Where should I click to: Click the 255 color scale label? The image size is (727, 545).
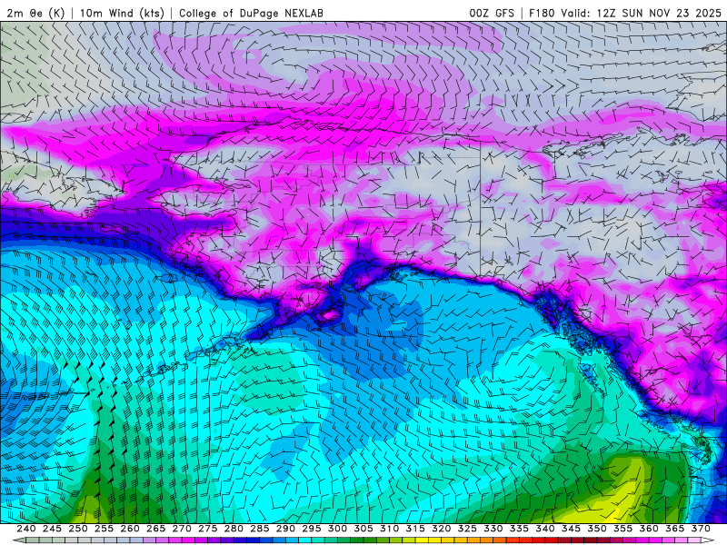(104, 529)
